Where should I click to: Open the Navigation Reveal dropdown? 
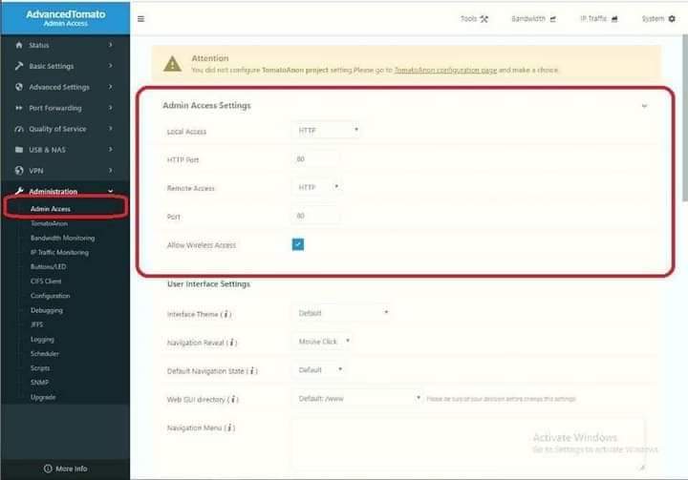click(320, 341)
